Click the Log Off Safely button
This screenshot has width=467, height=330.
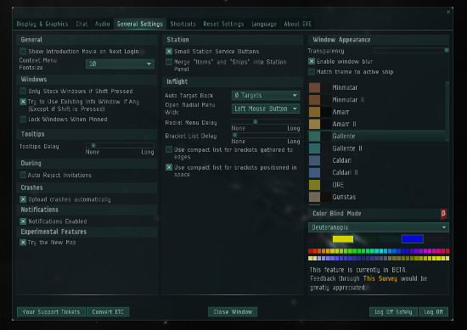[393, 312]
